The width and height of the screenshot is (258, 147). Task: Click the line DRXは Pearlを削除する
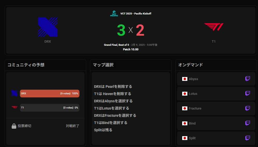[x=113, y=87]
